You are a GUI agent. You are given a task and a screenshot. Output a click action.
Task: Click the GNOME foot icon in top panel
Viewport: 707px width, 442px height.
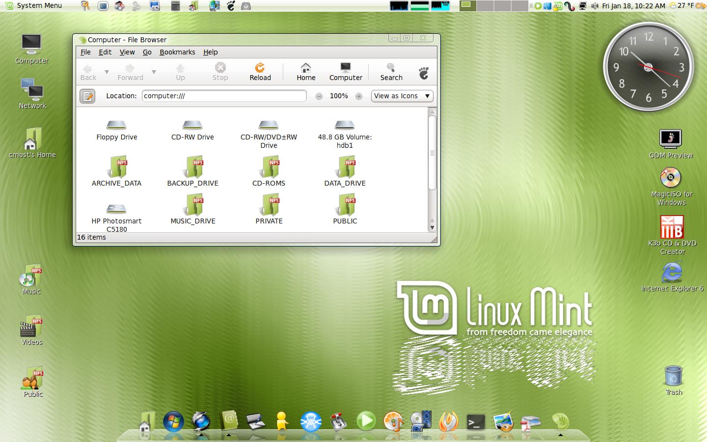tap(231, 6)
